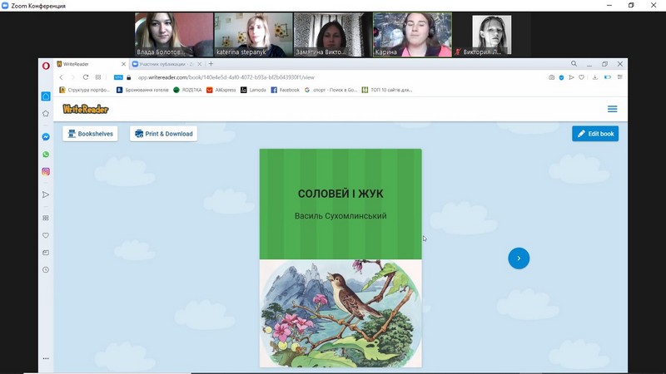Image resolution: width=666 pixels, height=374 pixels.
Task: Send page to My Flow from toolbar
Action: point(572,77)
